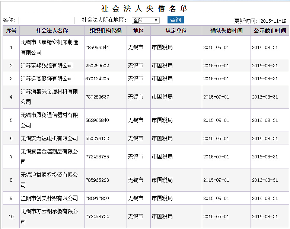Open the 社会法人所在地区 dropdown showing 全部
Screen dimensions: 290x229
146,20
